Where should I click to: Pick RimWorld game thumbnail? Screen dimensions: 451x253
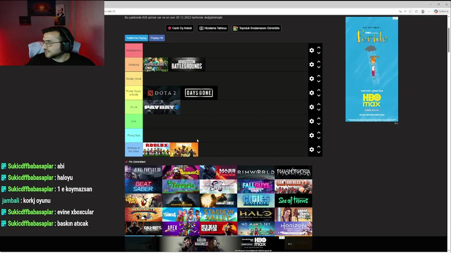pyautogui.click(x=256, y=173)
